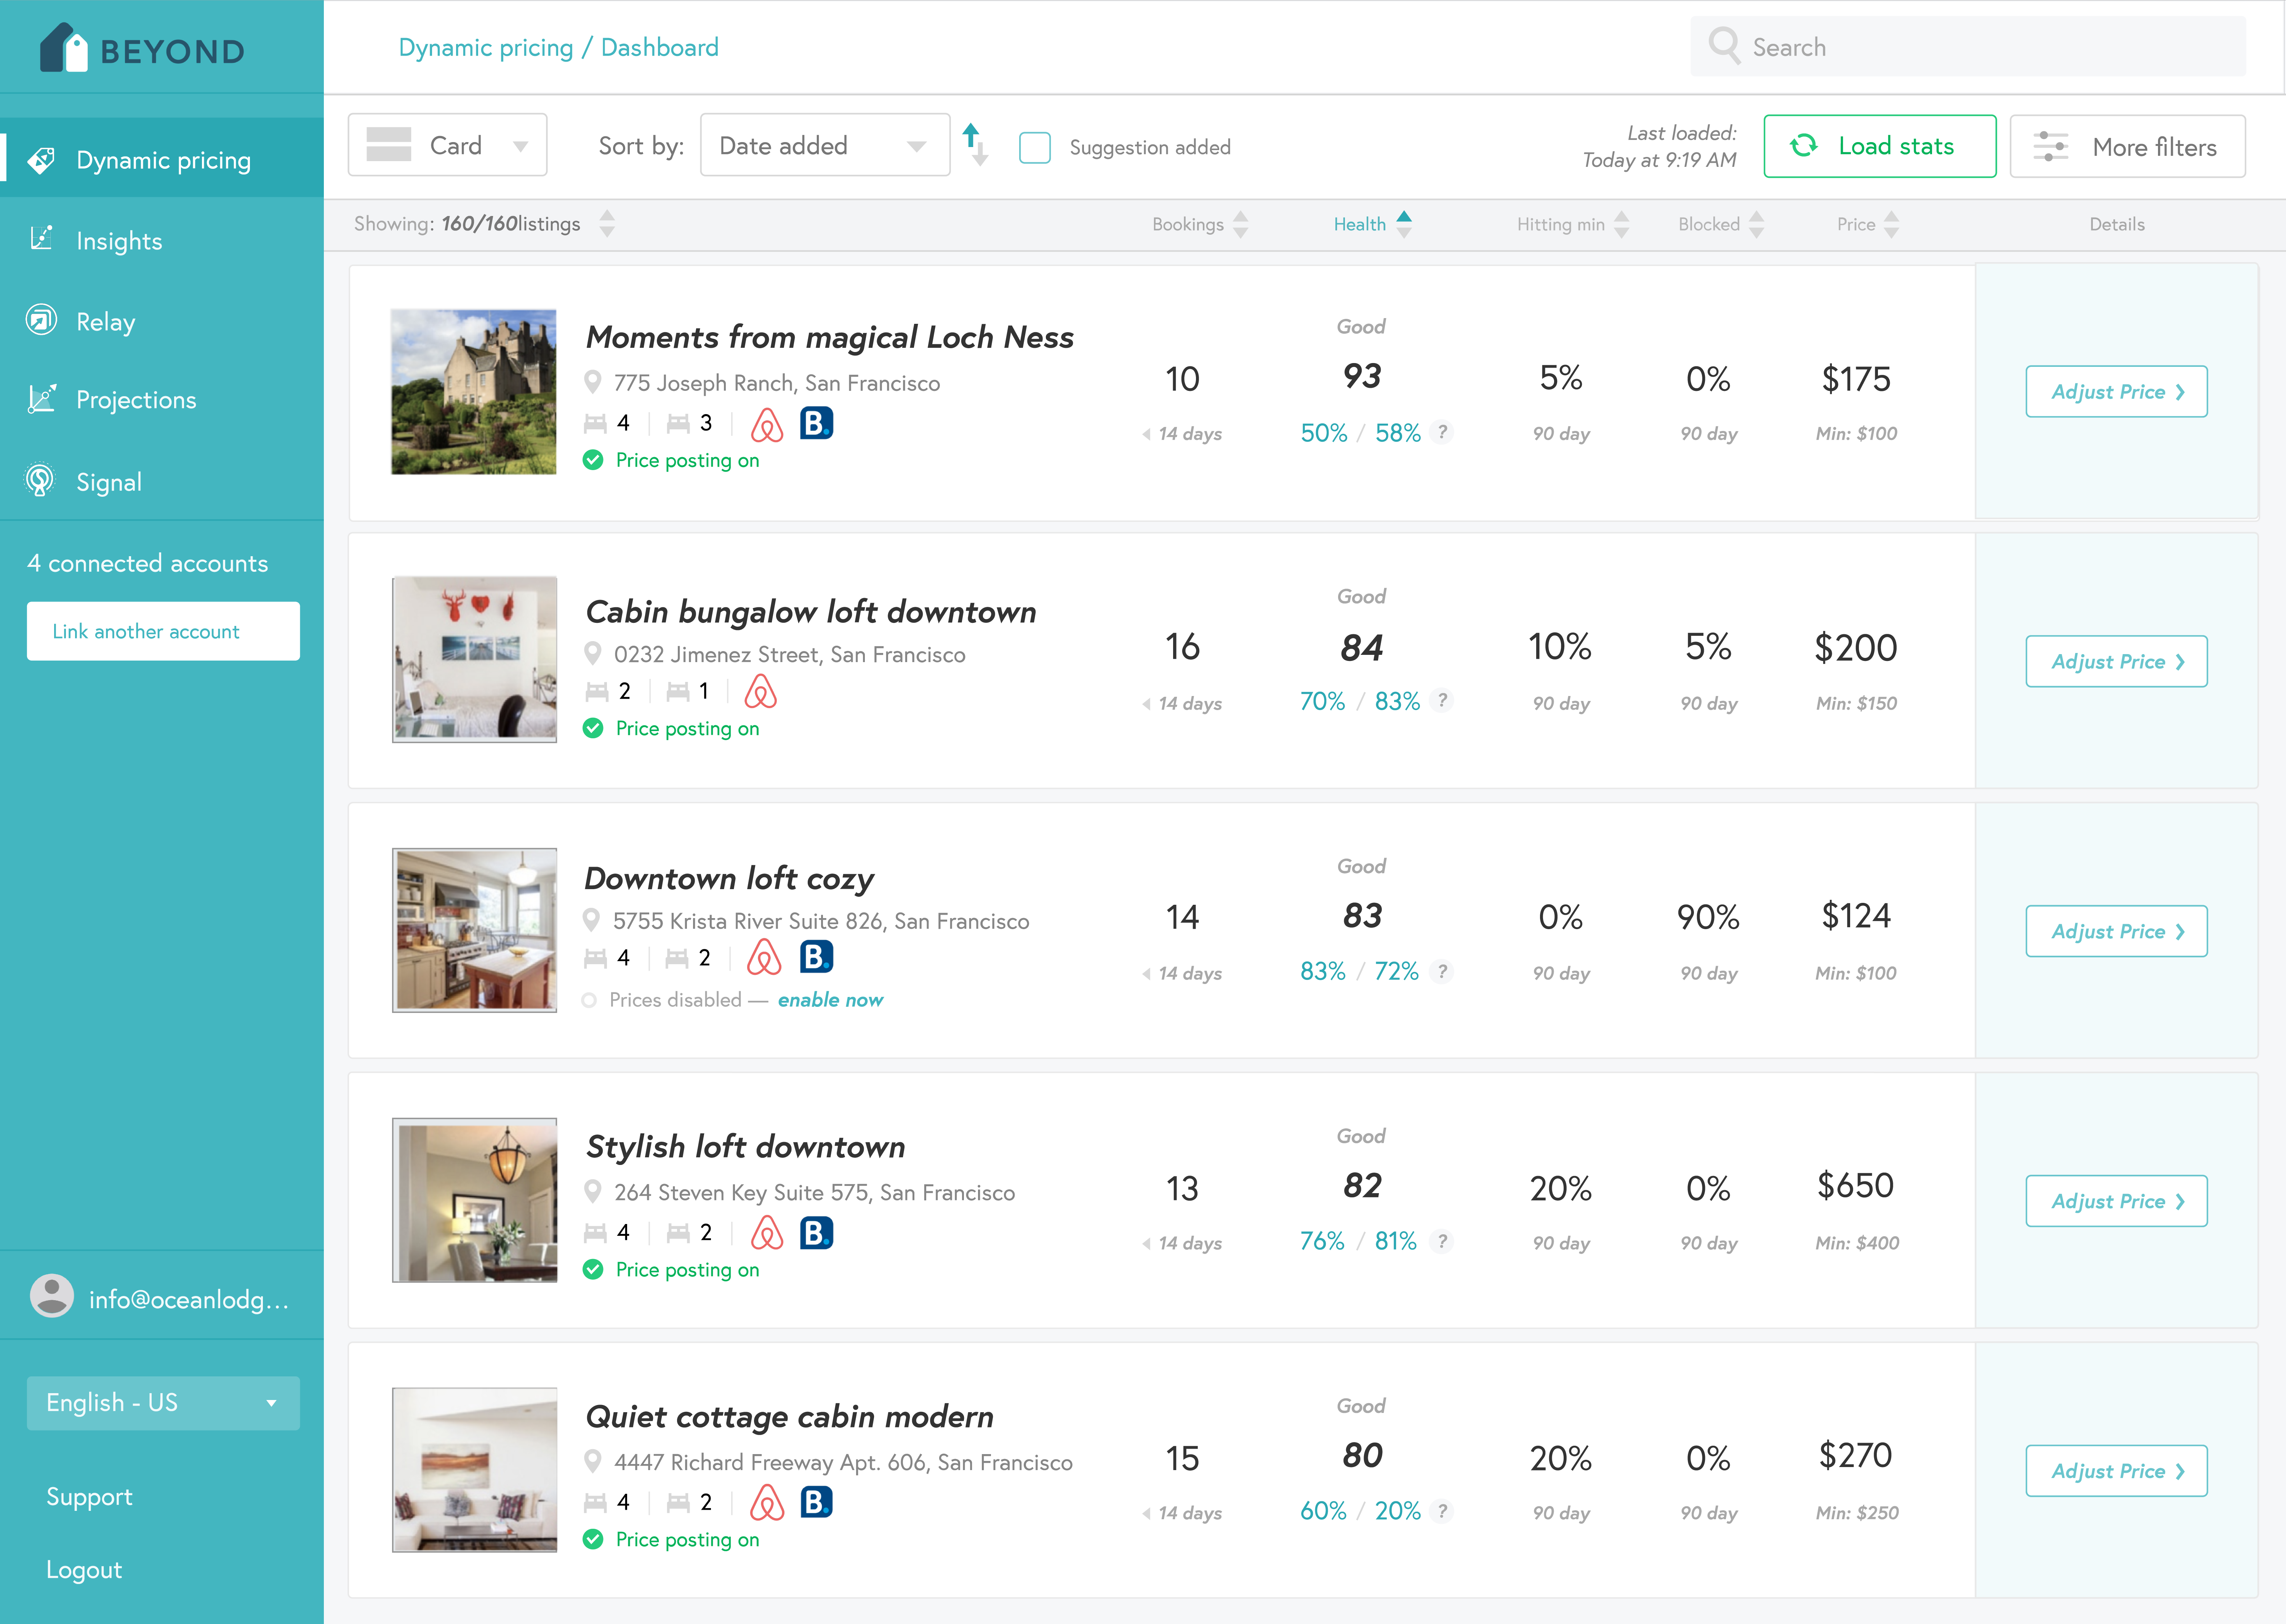
Task: Open the Projections graph icon
Action: coord(41,399)
